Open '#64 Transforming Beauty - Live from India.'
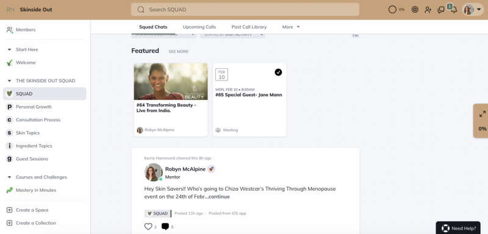 click(166, 108)
